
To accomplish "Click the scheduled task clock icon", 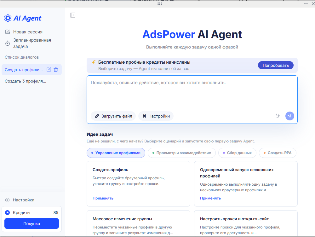I will 8,43.
